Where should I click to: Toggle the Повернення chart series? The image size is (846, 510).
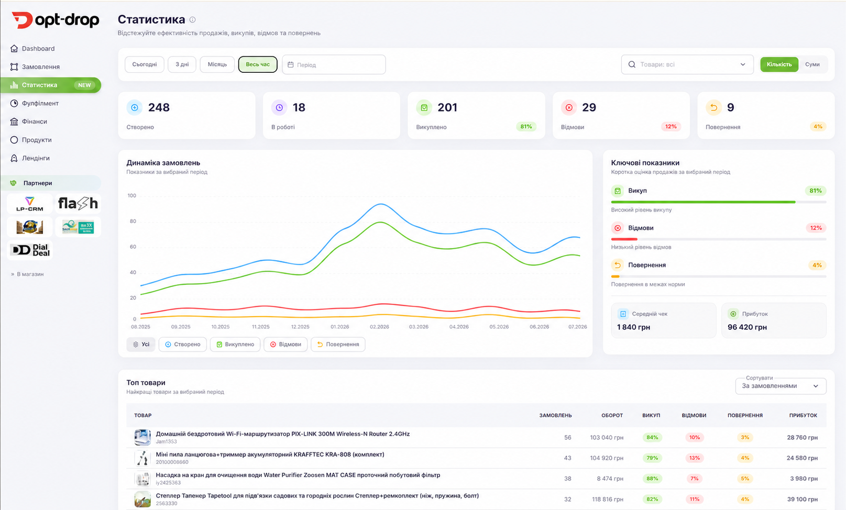tap(338, 345)
